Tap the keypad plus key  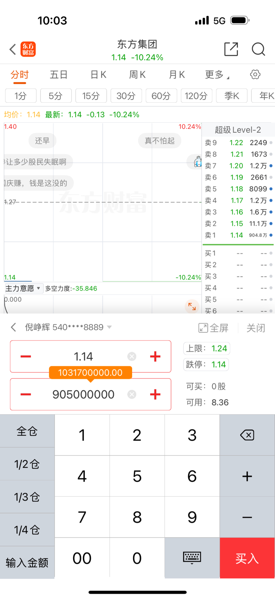(x=247, y=476)
